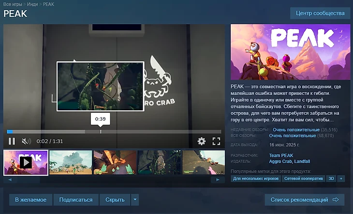The width and height of the screenshot is (353, 214).
Task: Add game via В желаемое button
Action: pos(31,200)
